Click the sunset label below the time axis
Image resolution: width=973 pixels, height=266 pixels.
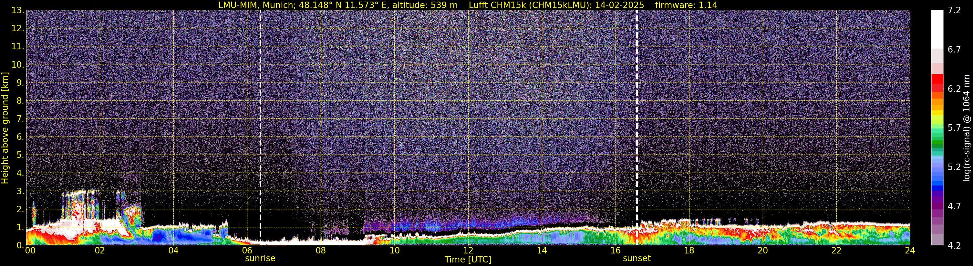(637, 259)
